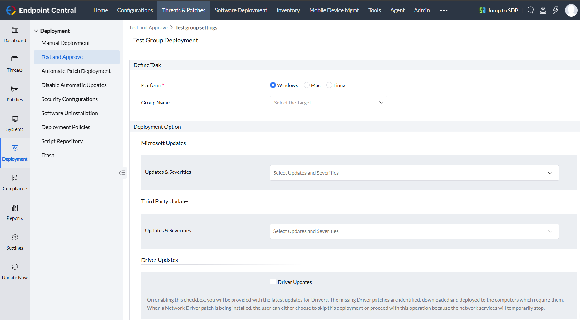This screenshot has height=320, width=580.
Task: Go to the Home tab
Action: 101,10
